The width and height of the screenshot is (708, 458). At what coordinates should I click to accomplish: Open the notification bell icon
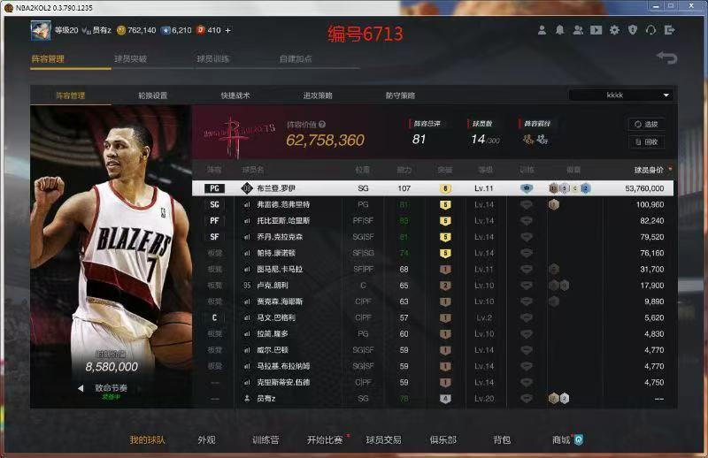coord(560,30)
